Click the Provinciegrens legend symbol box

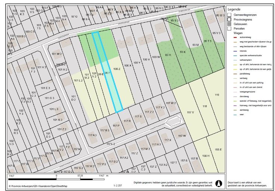click(229, 19)
